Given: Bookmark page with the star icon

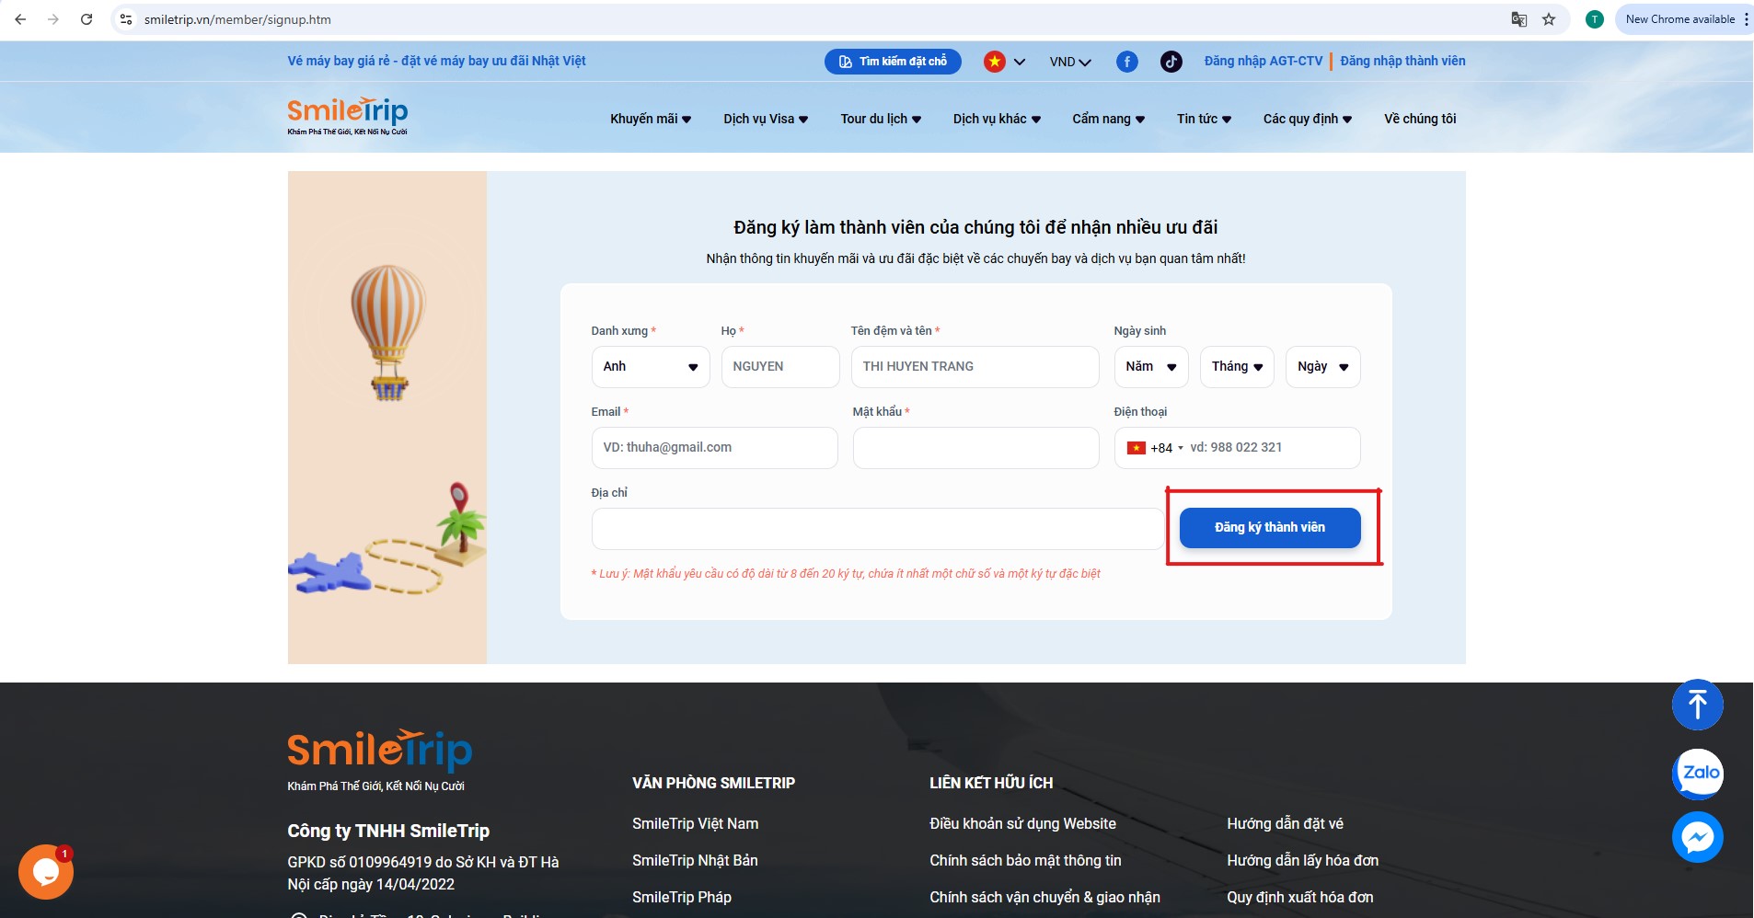Looking at the screenshot, I should 1549,19.
